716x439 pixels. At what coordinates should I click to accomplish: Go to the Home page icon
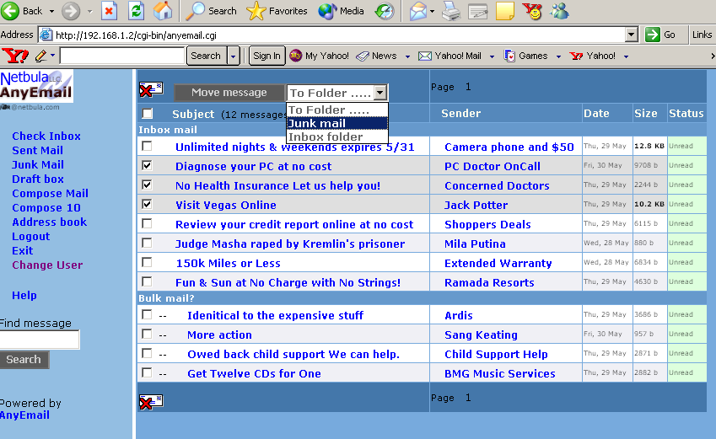coord(163,10)
